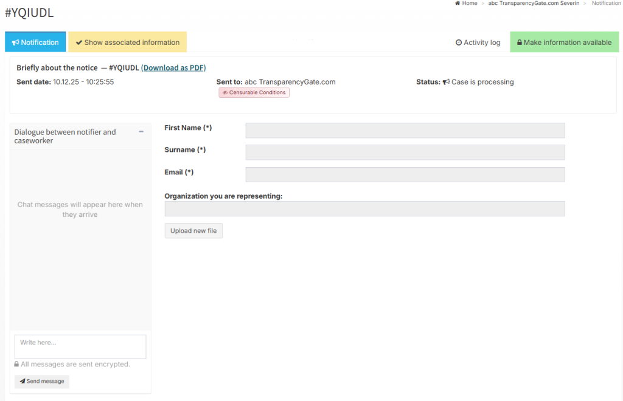Click the home icon in the breadcrumb
Image resolution: width=623 pixels, height=401 pixels.
tap(458, 4)
